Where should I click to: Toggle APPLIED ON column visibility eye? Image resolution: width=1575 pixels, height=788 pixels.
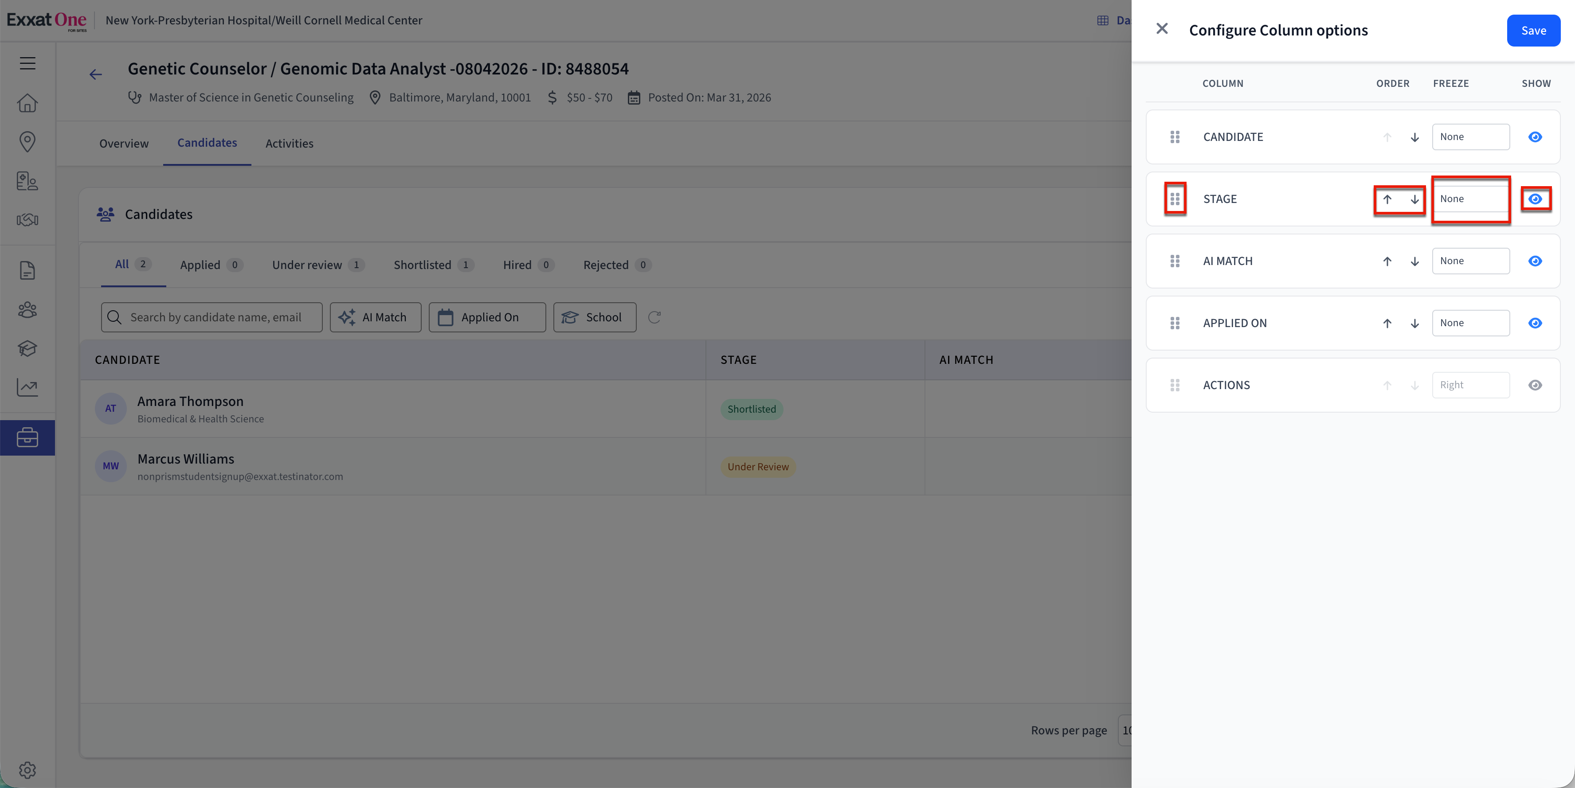pyautogui.click(x=1535, y=323)
